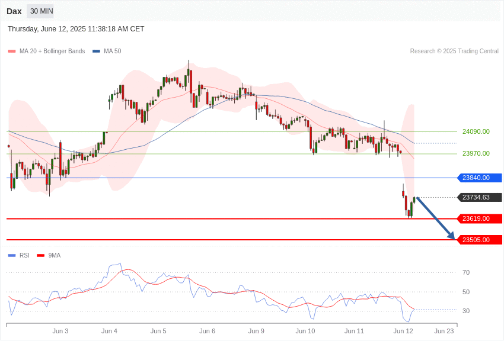Click the MA 20 + Bollinger Bands legend swatch

12,52
